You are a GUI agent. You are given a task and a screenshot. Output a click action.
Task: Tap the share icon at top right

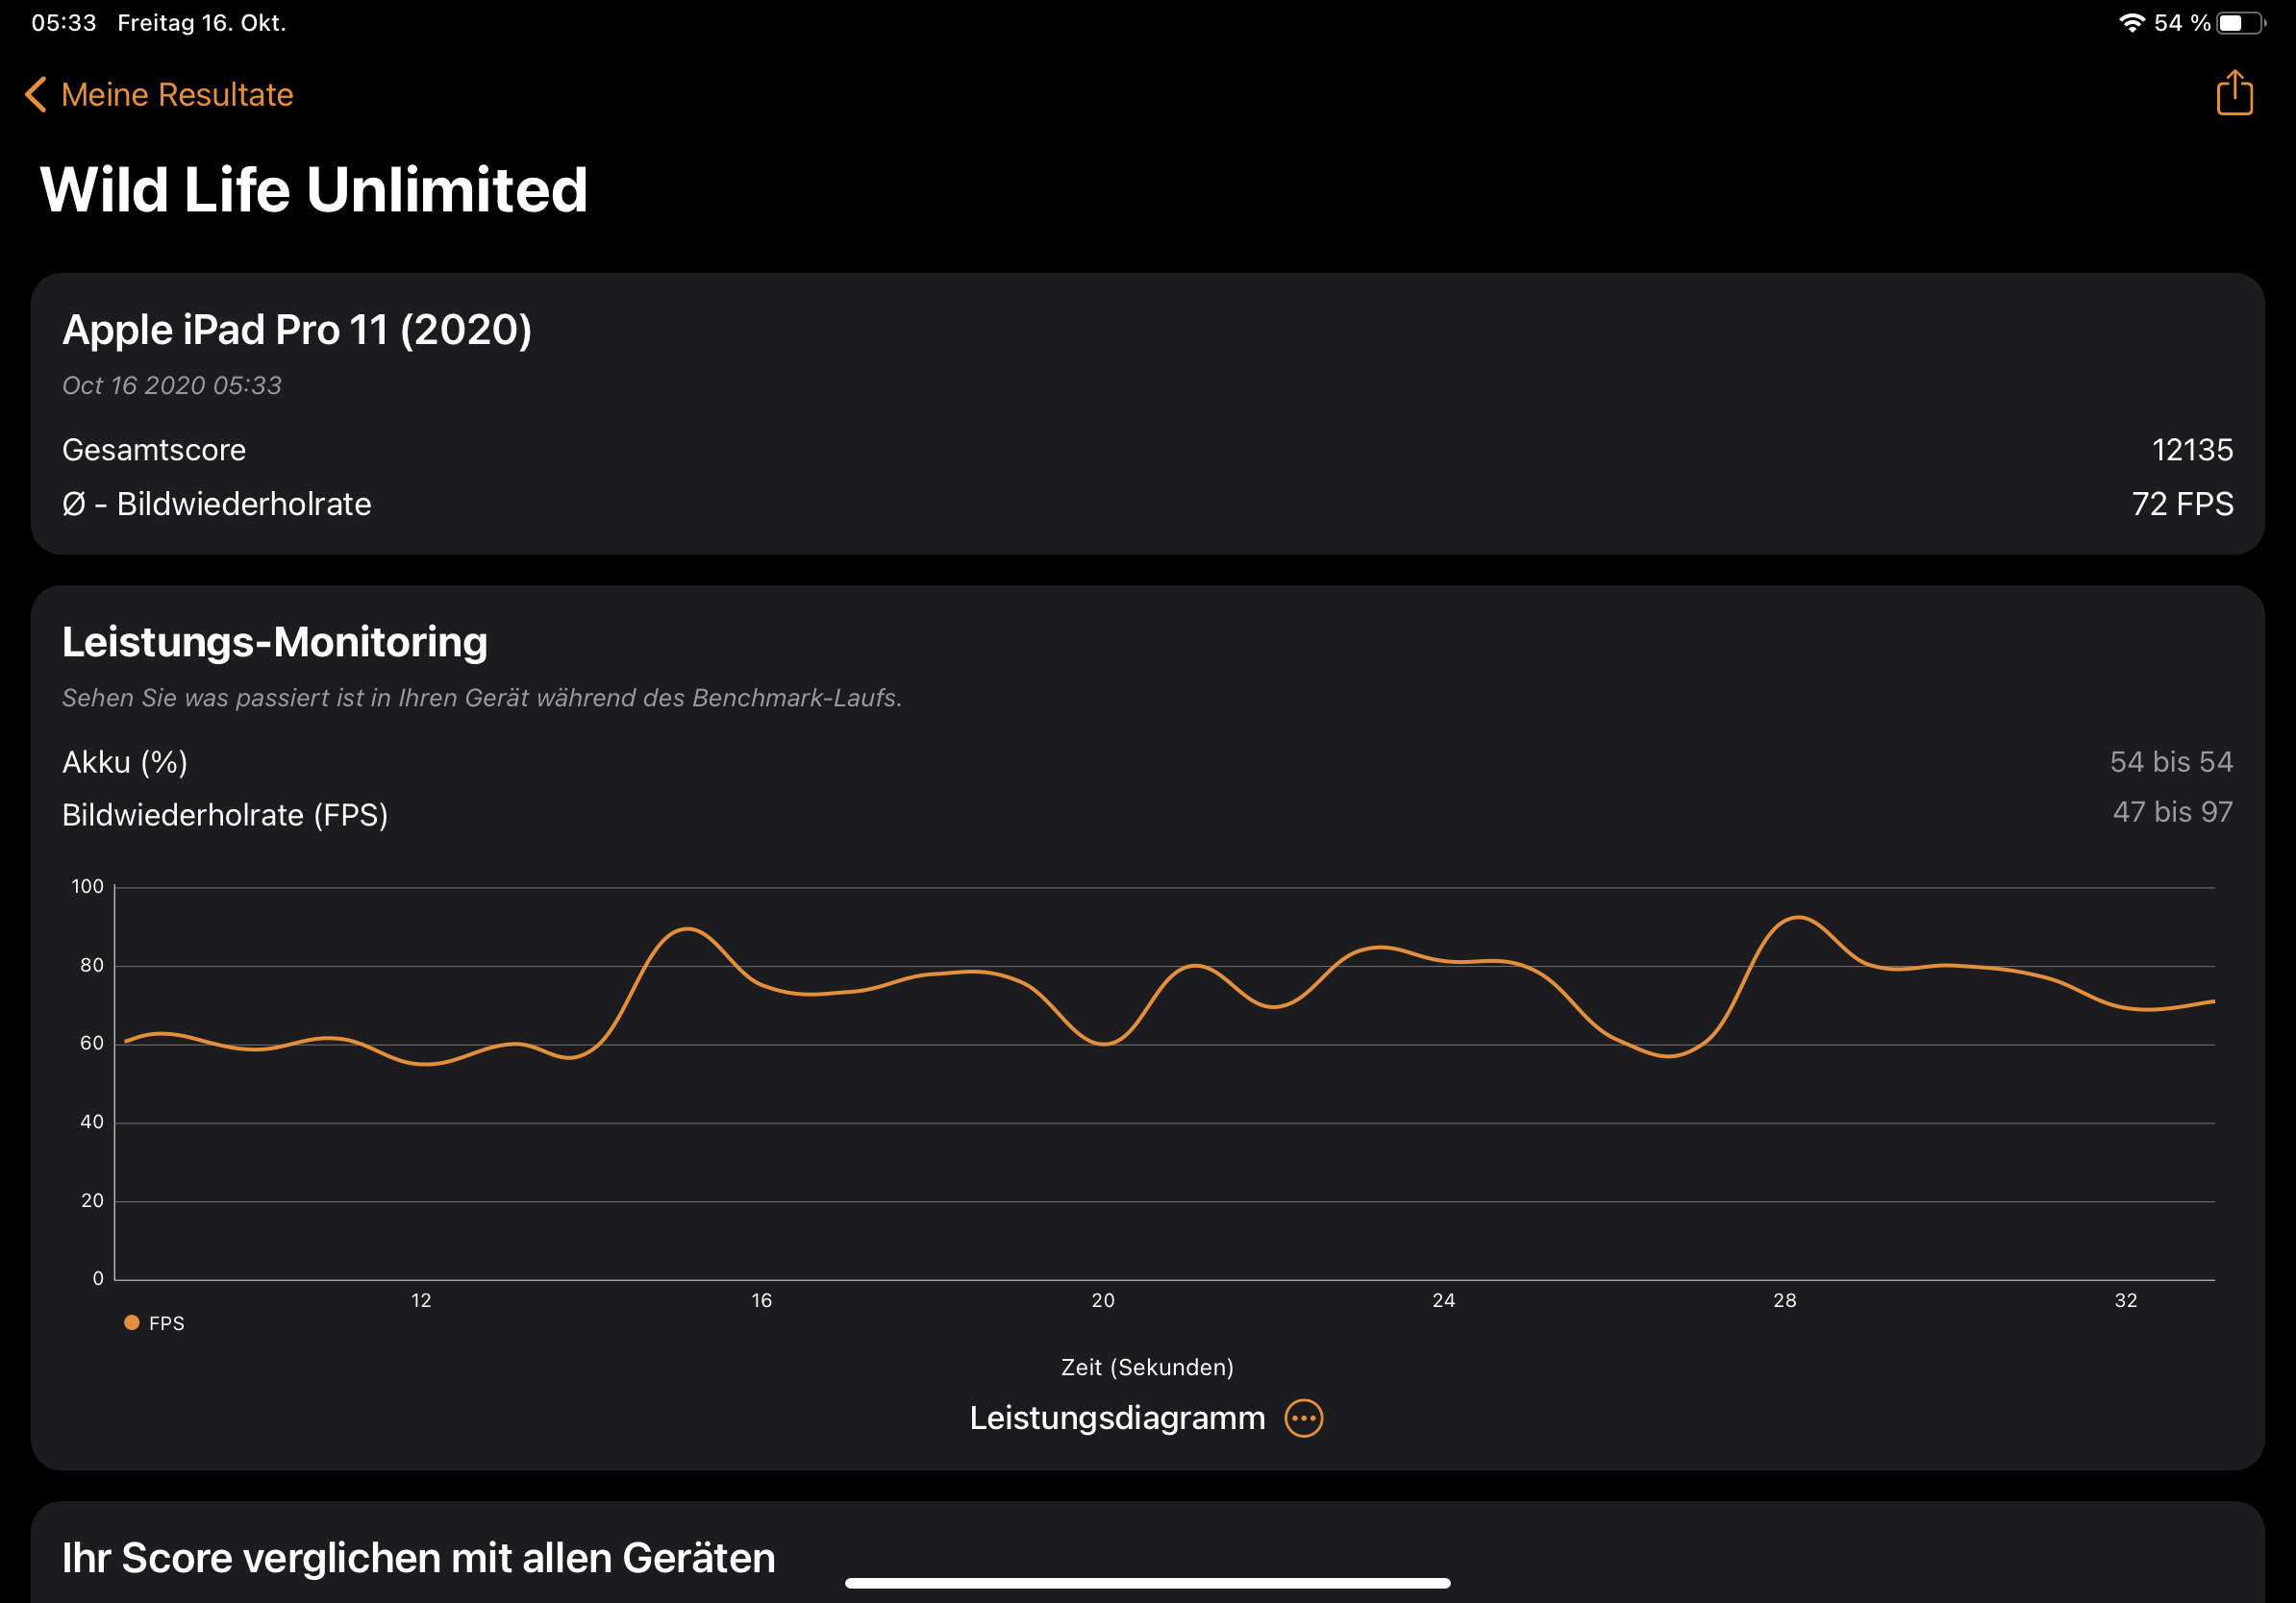[x=2234, y=94]
